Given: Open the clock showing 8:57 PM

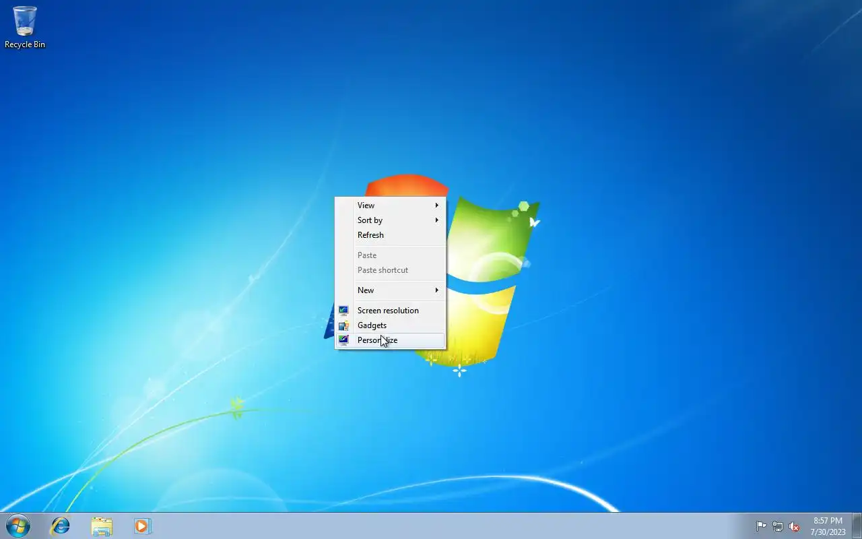Looking at the screenshot, I should point(828,526).
